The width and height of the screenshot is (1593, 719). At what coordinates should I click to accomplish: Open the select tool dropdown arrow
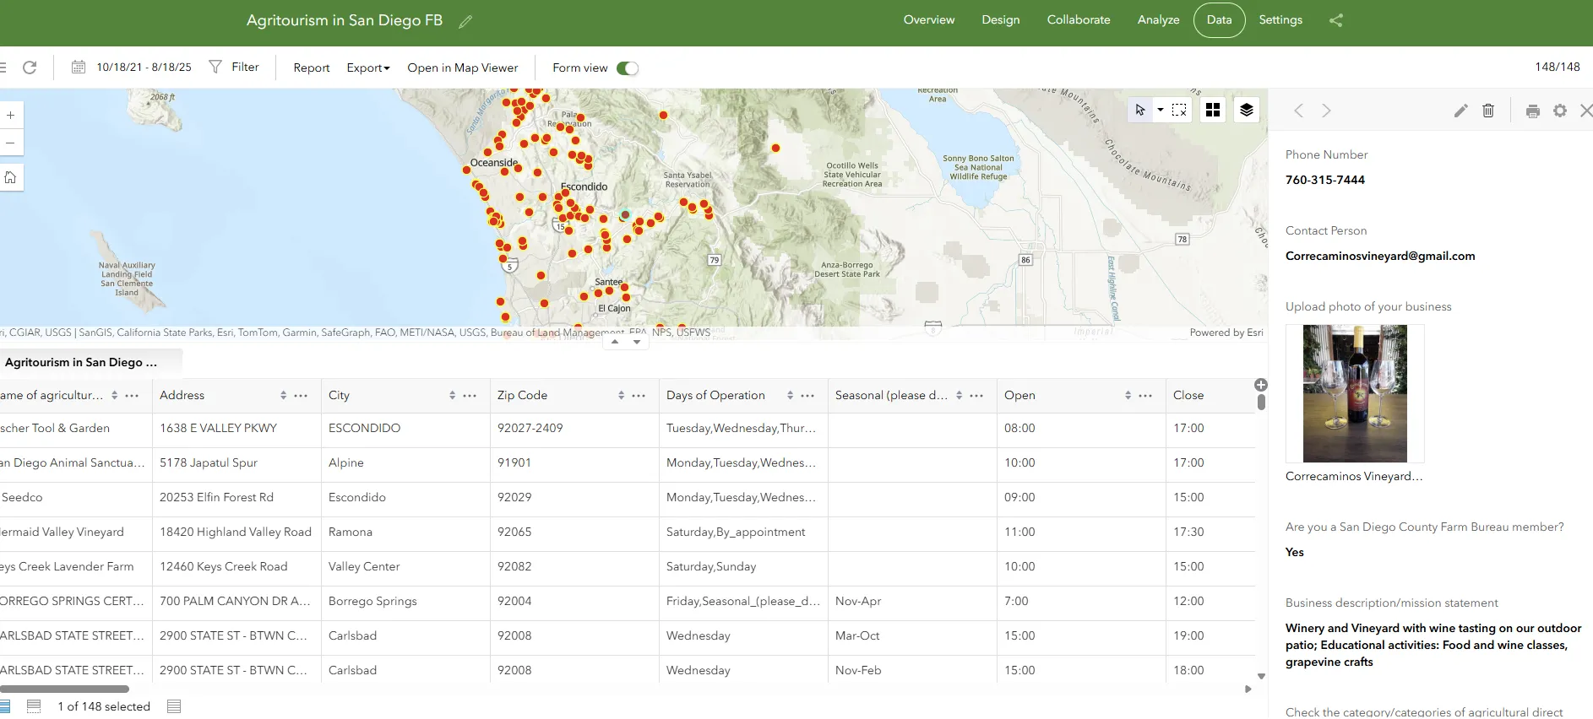point(1160,111)
